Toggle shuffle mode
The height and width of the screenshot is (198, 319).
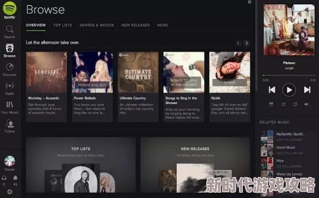tap(283, 104)
